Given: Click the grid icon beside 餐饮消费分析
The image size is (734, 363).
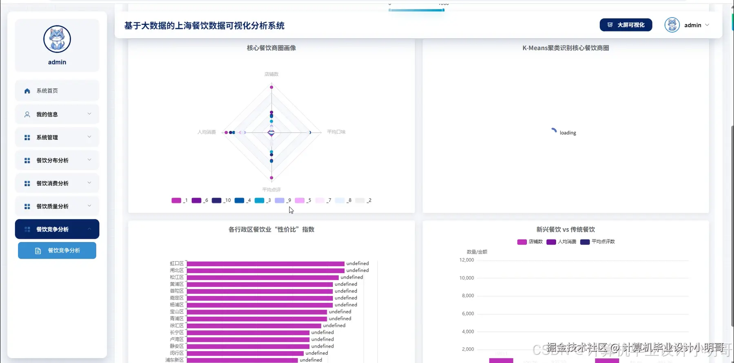Looking at the screenshot, I should (27, 183).
